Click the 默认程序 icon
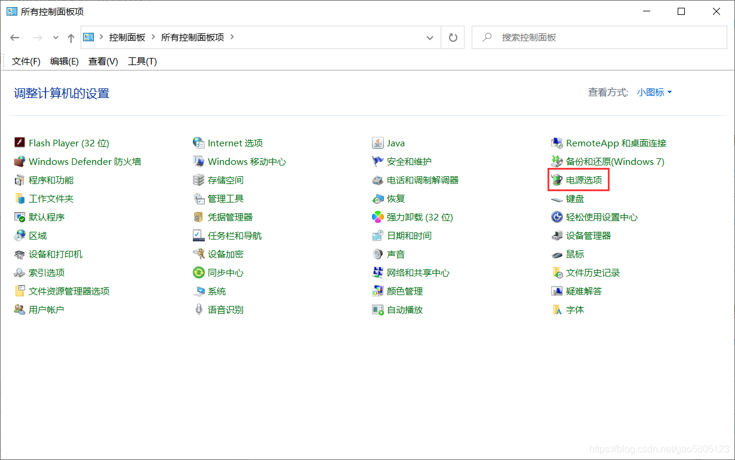The height and width of the screenshot is (460, 735). click(x=20, y=217)
